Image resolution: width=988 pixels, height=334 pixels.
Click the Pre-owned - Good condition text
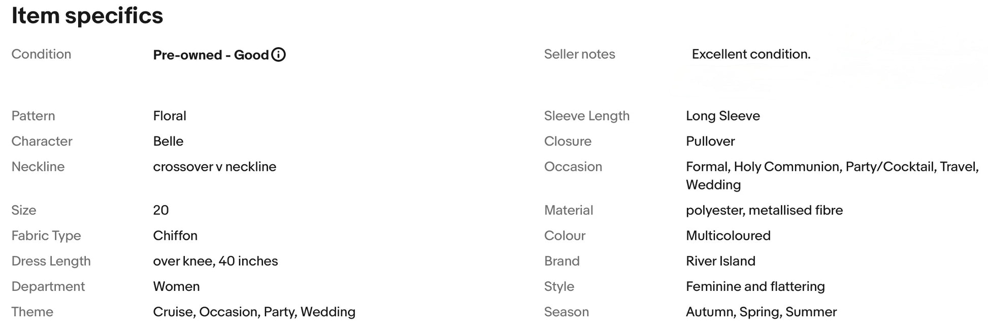click(211, 55)
